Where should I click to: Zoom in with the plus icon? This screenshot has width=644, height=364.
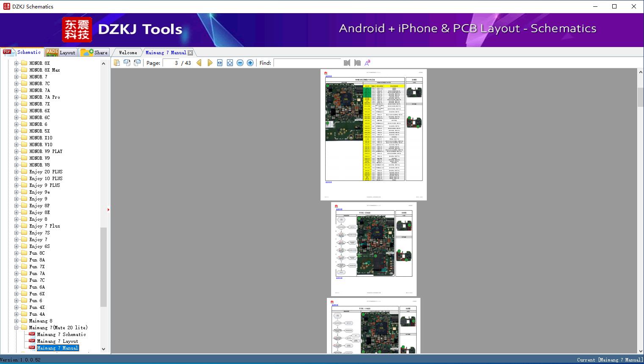[250, 63]
